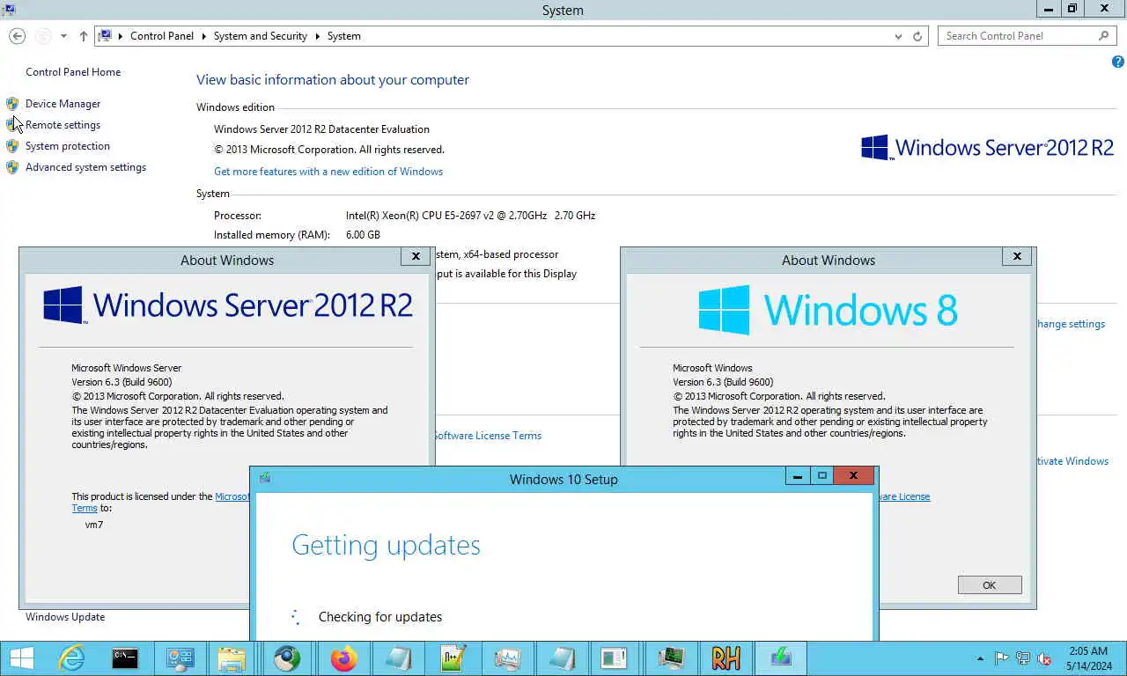Select System and Security breadcrumb
This screenshot has height=676, width=1127.
(x=260, y=36)
